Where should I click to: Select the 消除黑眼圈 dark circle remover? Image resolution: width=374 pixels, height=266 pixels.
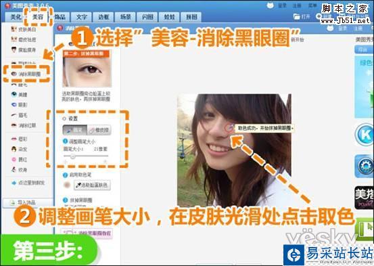[x=26, y=74]
